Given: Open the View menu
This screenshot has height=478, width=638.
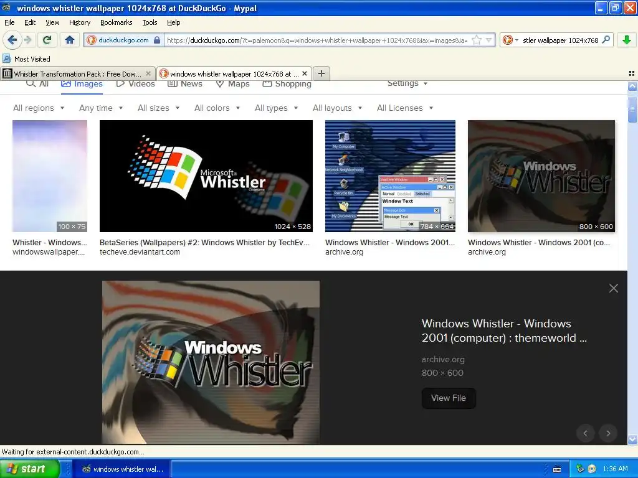Looking at the screenshot, I should (x=52, y=22).
